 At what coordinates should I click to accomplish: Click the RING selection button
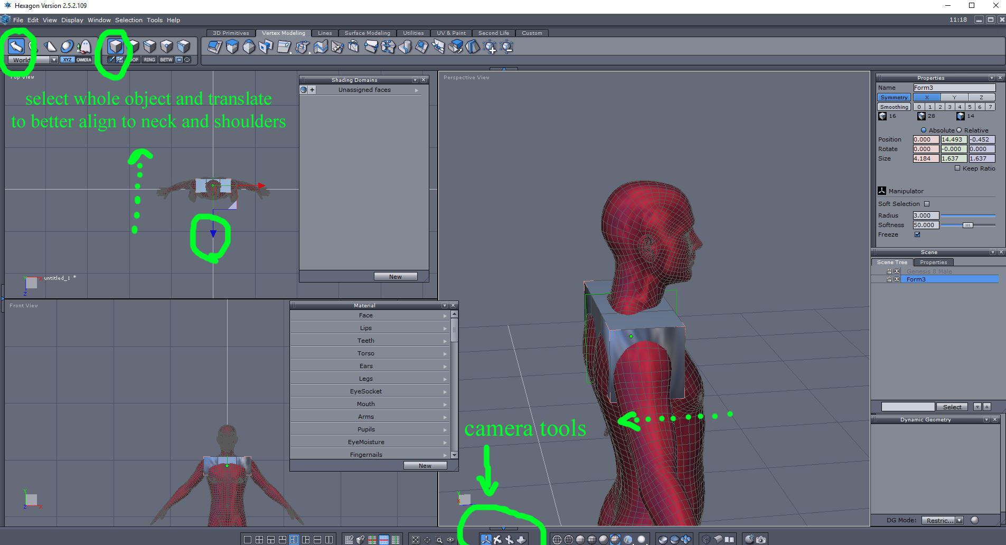tap(149, 60)
